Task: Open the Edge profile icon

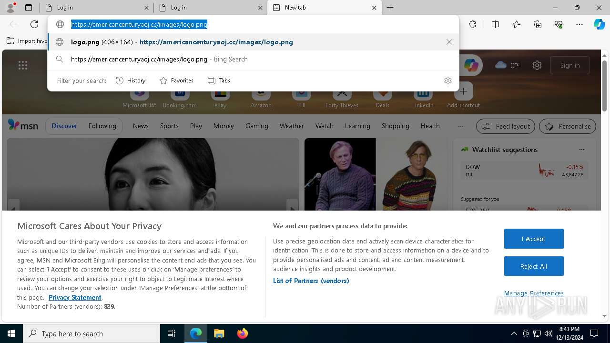Action: pos(10,8)
